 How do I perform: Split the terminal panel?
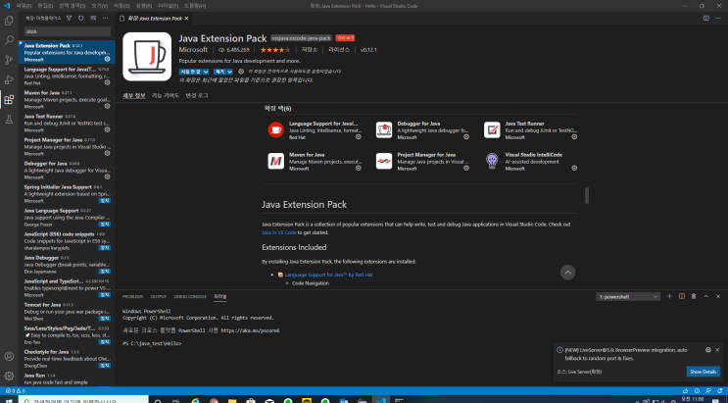[682, 296]
